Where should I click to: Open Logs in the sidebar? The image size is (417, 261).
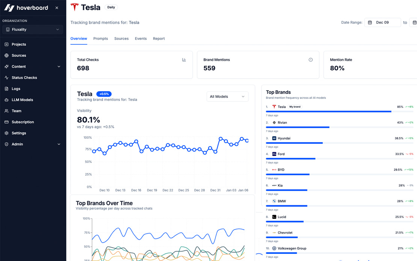[x=33, y=89]
